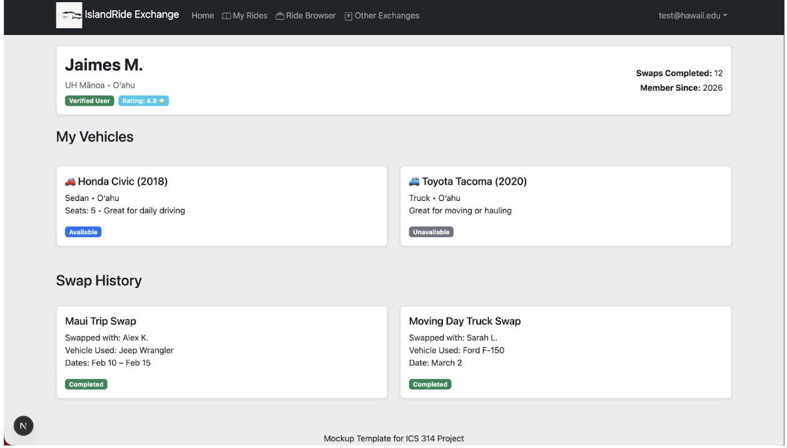Click the Completed badge on Maui Trip Swap

click(86, 384)
